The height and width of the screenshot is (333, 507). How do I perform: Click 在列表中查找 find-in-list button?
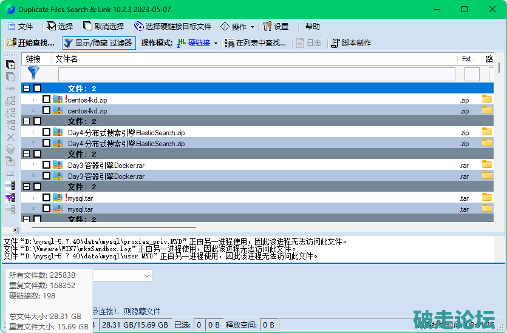(x=256, y=43)
